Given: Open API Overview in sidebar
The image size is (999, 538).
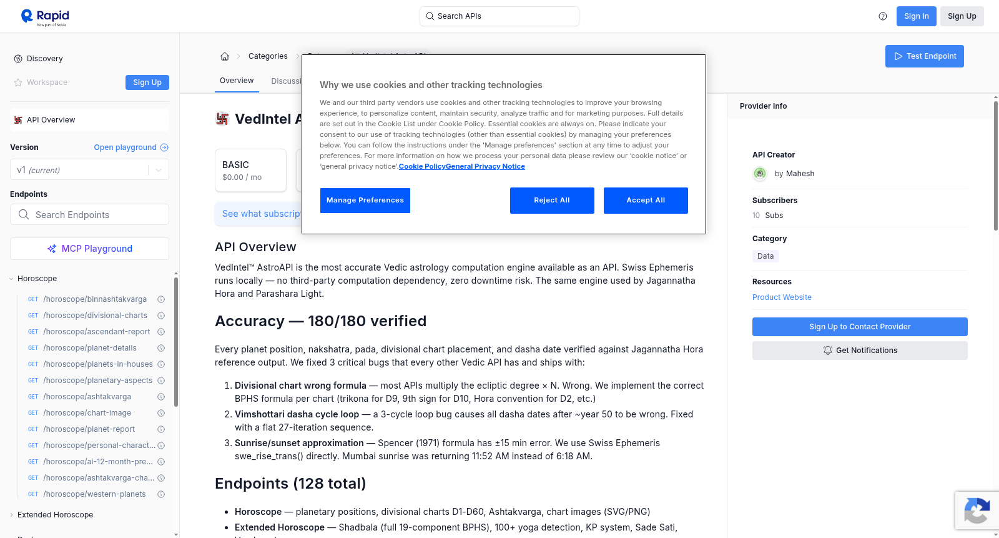Looking at the screenshot, I should tap(89, 120).
